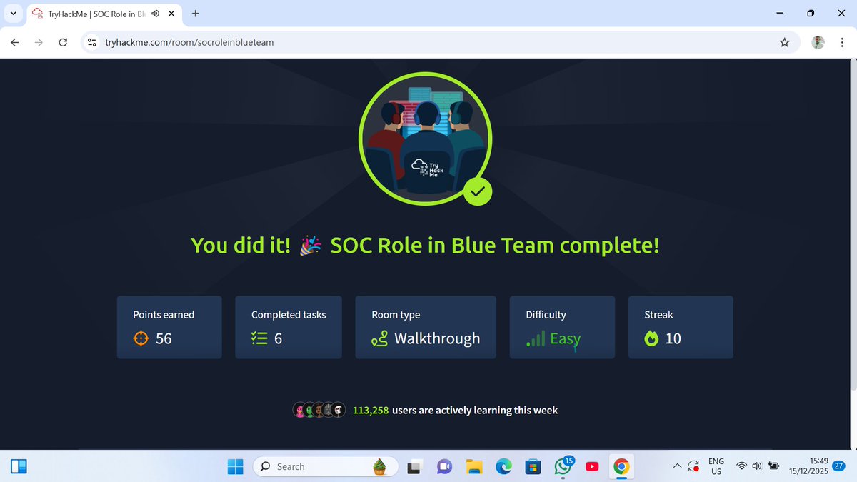Image resolution: width=857 pixels, height=482 pixels.
Task: Click the sync status tray icon
Action: tap(693, 466)
